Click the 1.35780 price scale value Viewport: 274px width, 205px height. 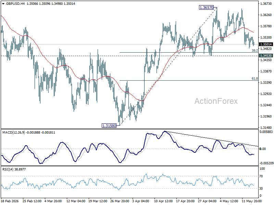(266, 26)
